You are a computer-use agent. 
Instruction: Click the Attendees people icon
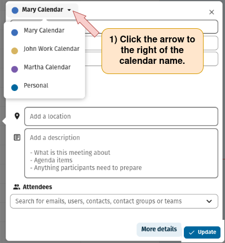pyautogui.click(x=16, y=187)
